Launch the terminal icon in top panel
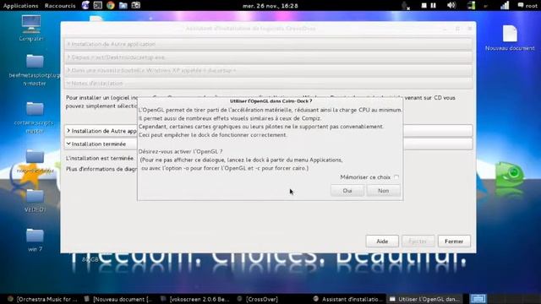 pos(98,5)
